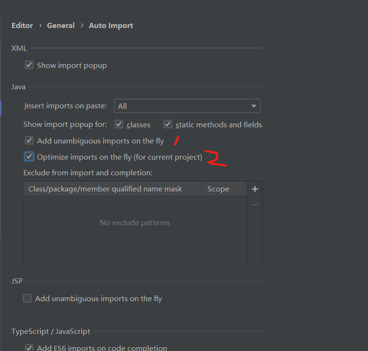Open the Insert imports on paste dropdown
This screenshot has width=368, height=351.
pyautogui.click(x=187, y=106)
